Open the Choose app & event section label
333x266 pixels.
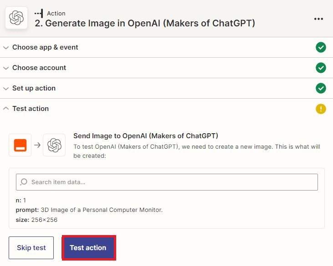click(45, 47)
